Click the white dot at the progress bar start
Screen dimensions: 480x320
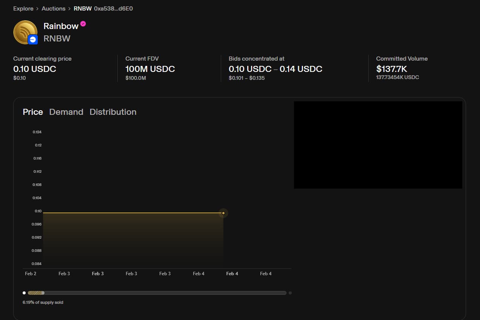pyautogui.click(x=24, y=293)
